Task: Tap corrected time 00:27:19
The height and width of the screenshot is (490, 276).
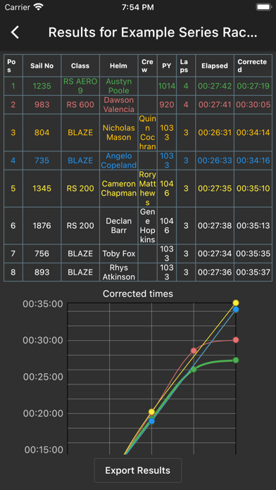Action: 253,86
